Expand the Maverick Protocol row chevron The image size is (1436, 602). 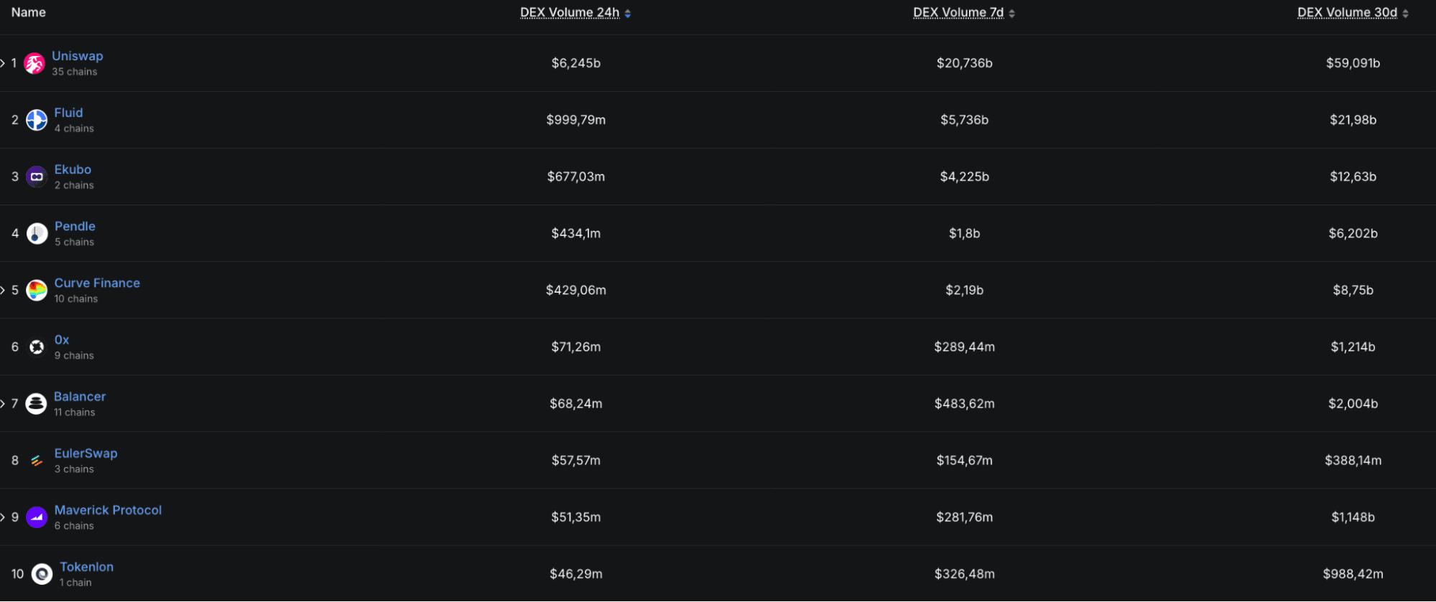pos(3,517)
